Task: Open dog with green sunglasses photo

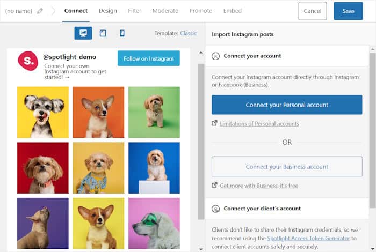Action: pos(154,223)
